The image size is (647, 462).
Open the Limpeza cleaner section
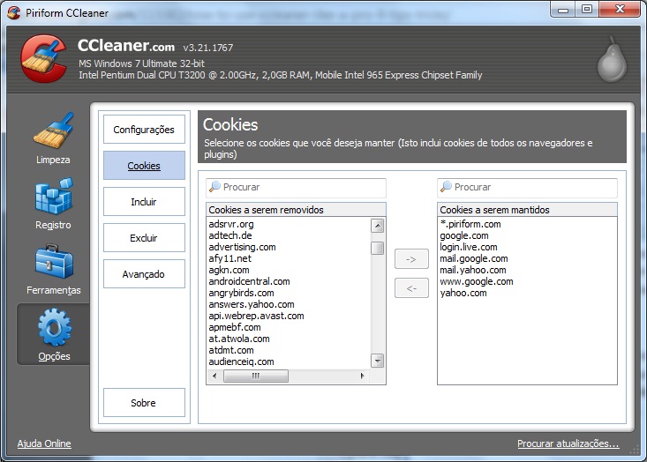[53, 138]
